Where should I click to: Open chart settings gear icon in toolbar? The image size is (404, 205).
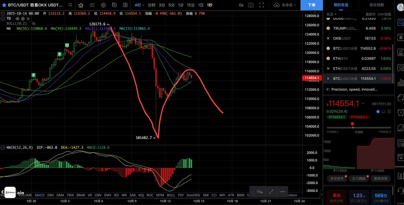[x=103, y=5]
